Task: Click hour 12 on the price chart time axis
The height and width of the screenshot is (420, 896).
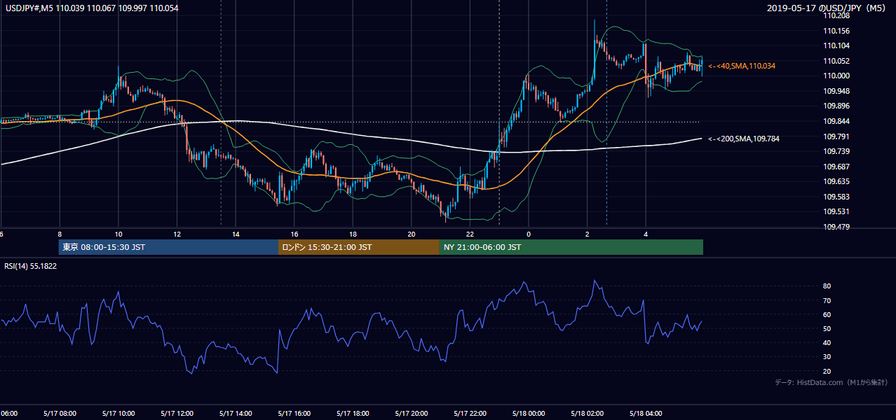Action: (177, 234)
